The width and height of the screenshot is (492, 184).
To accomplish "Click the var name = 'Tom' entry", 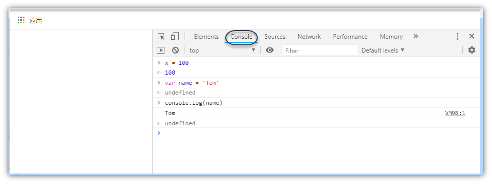I will pos(191,83).
